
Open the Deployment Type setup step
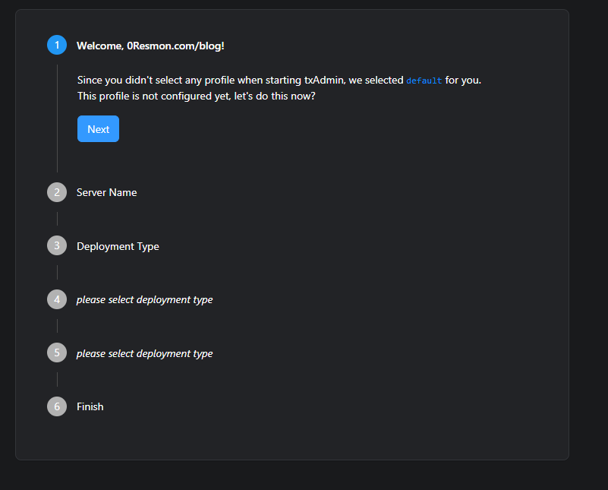pos(118,245)
